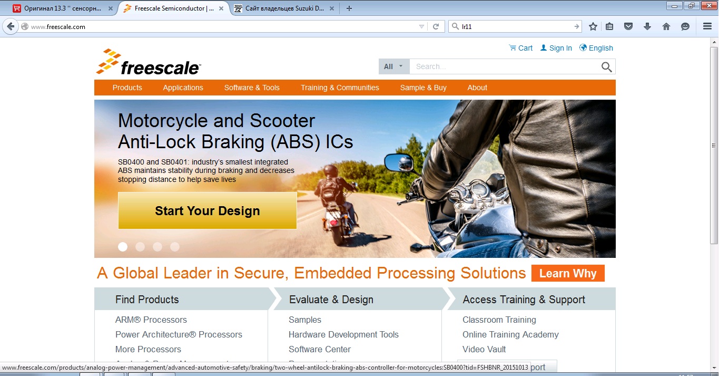The width and height of the screenshot is (719, 376).
Task: Select the second carousel slide dot
Action: pos(140,246)
